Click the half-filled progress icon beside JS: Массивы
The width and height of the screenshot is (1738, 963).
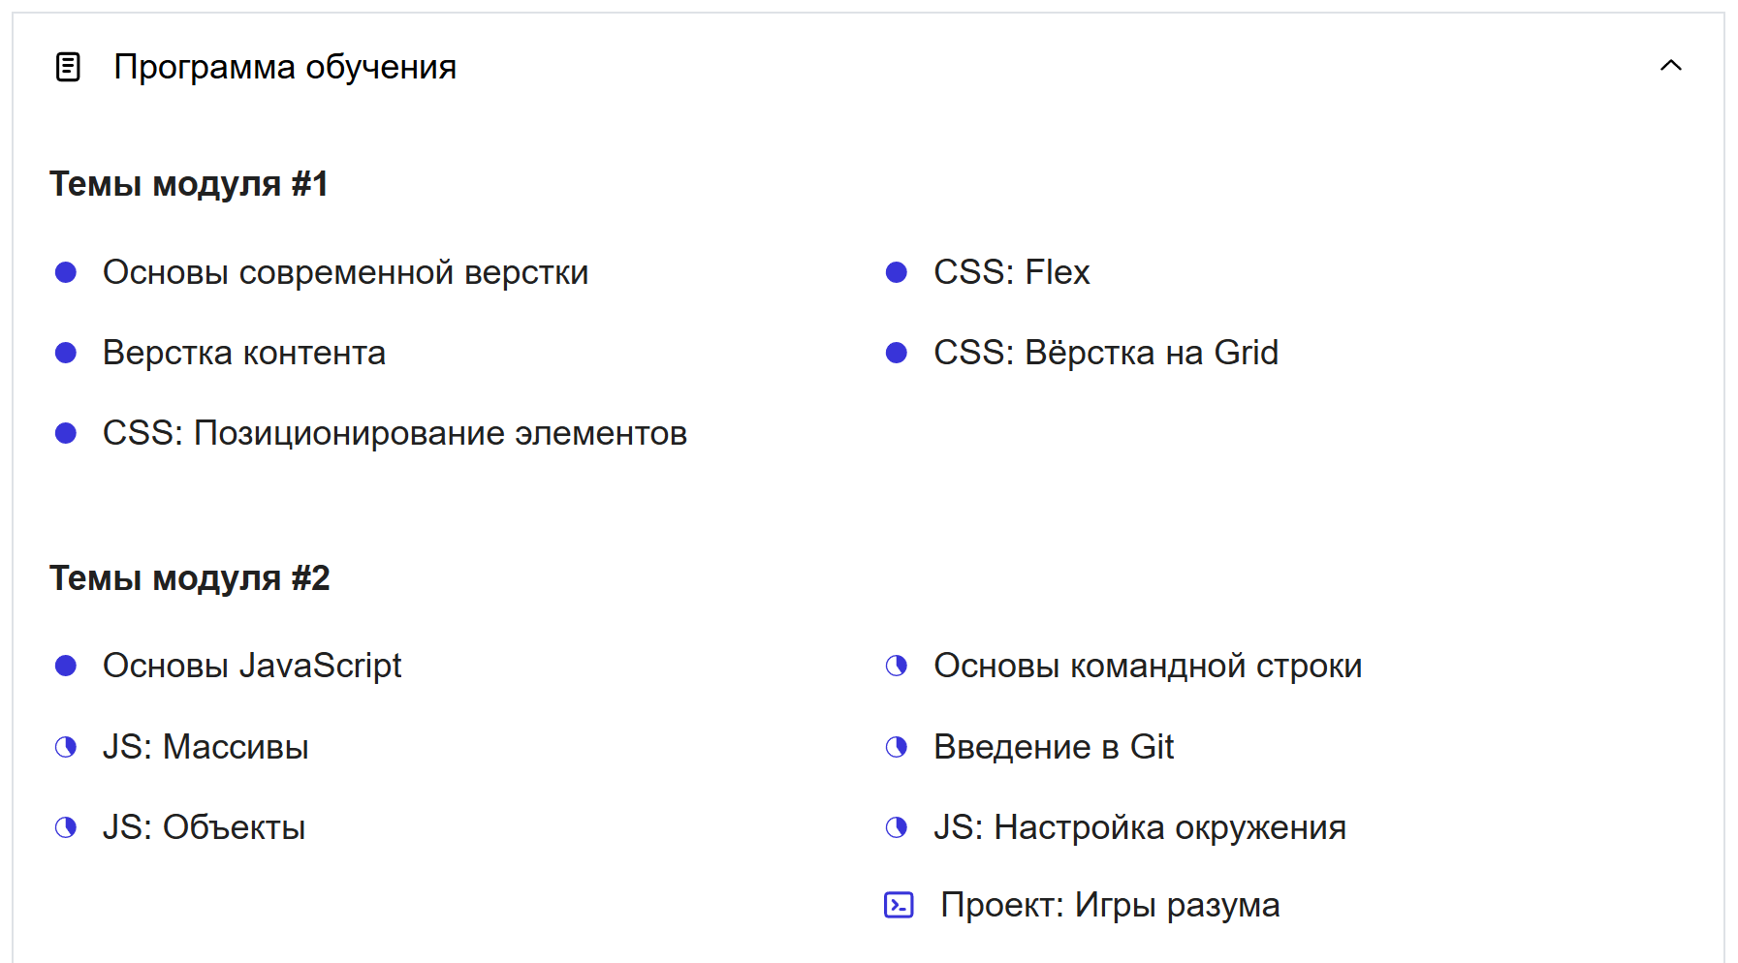(66, 747)
